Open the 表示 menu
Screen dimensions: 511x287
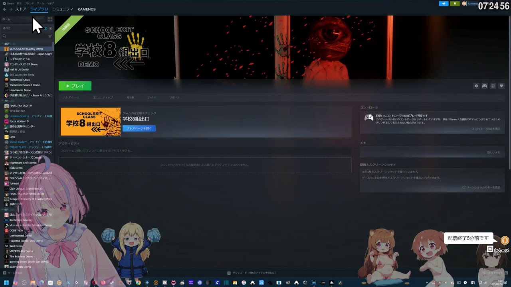(x=18, y=3)
